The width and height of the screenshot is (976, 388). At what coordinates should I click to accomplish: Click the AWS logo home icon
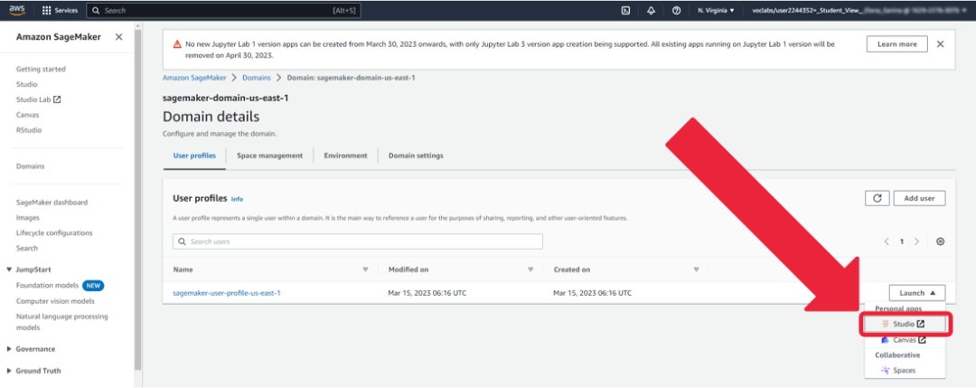click(x=17, y=10)
